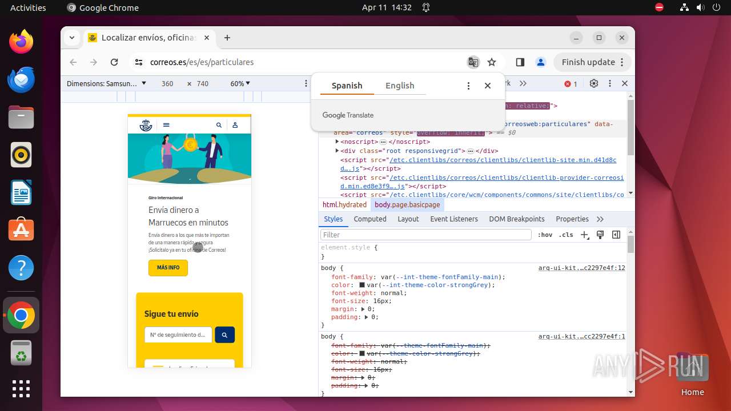Expand the noscript element node

click(337, 142)
